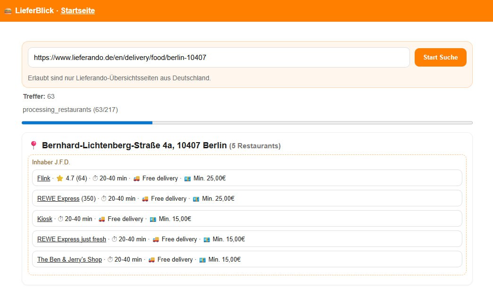Image resolution: width=493 pixels, height=289 pixels.
Task: Go to Startseite in the header
Action: pos(78,11)
